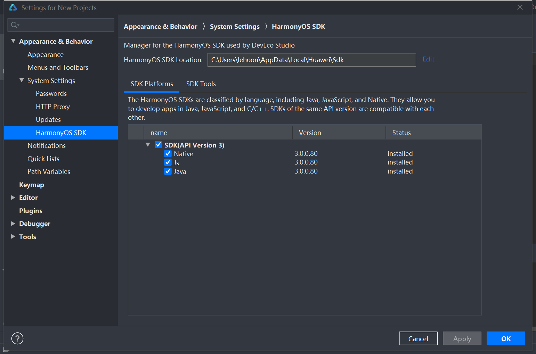Click the Js version 3.0.0.80 cell
536x354 pixels.
point(306,162)
